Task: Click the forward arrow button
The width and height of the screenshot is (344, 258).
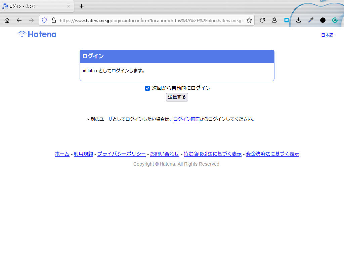Action: pos(31,20)
